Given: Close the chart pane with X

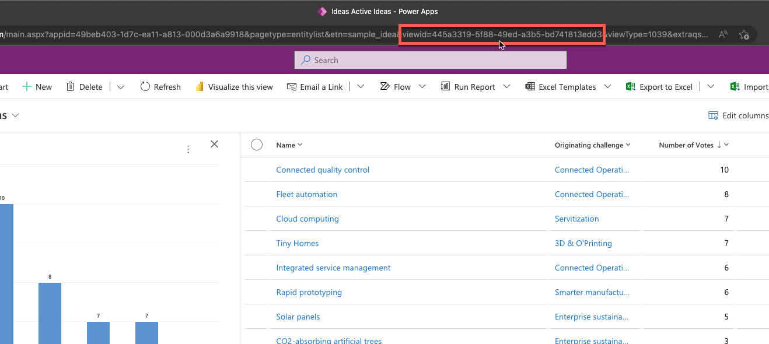Looking at the screenshot, I should (214, 144).
